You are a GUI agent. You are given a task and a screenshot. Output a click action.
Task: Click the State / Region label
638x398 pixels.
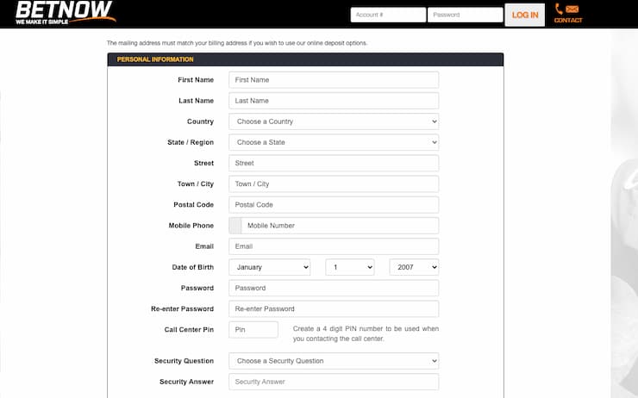pyautogui.click(x=191, y=142)
